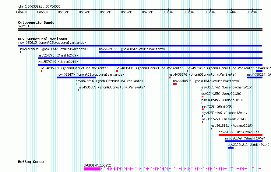271x172 pixels.
Task: Select the nsv4035615 (gnomADStructuralVariants) label
Action: (x=52, y=43)
